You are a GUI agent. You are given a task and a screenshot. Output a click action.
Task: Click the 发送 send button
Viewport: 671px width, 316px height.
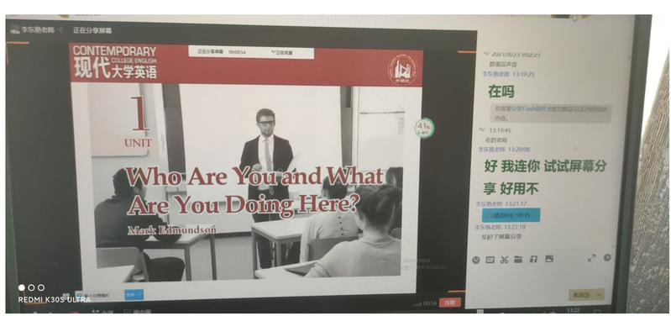581,295
